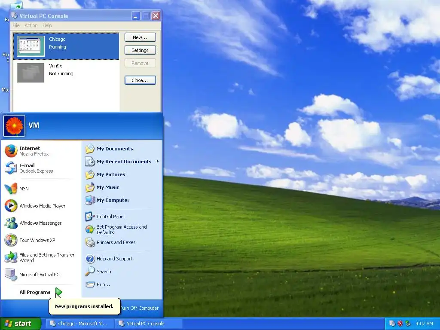Open Windows Messenger icon
The width and height of the screenshot is (440, 330).
[x=11, y=223]
